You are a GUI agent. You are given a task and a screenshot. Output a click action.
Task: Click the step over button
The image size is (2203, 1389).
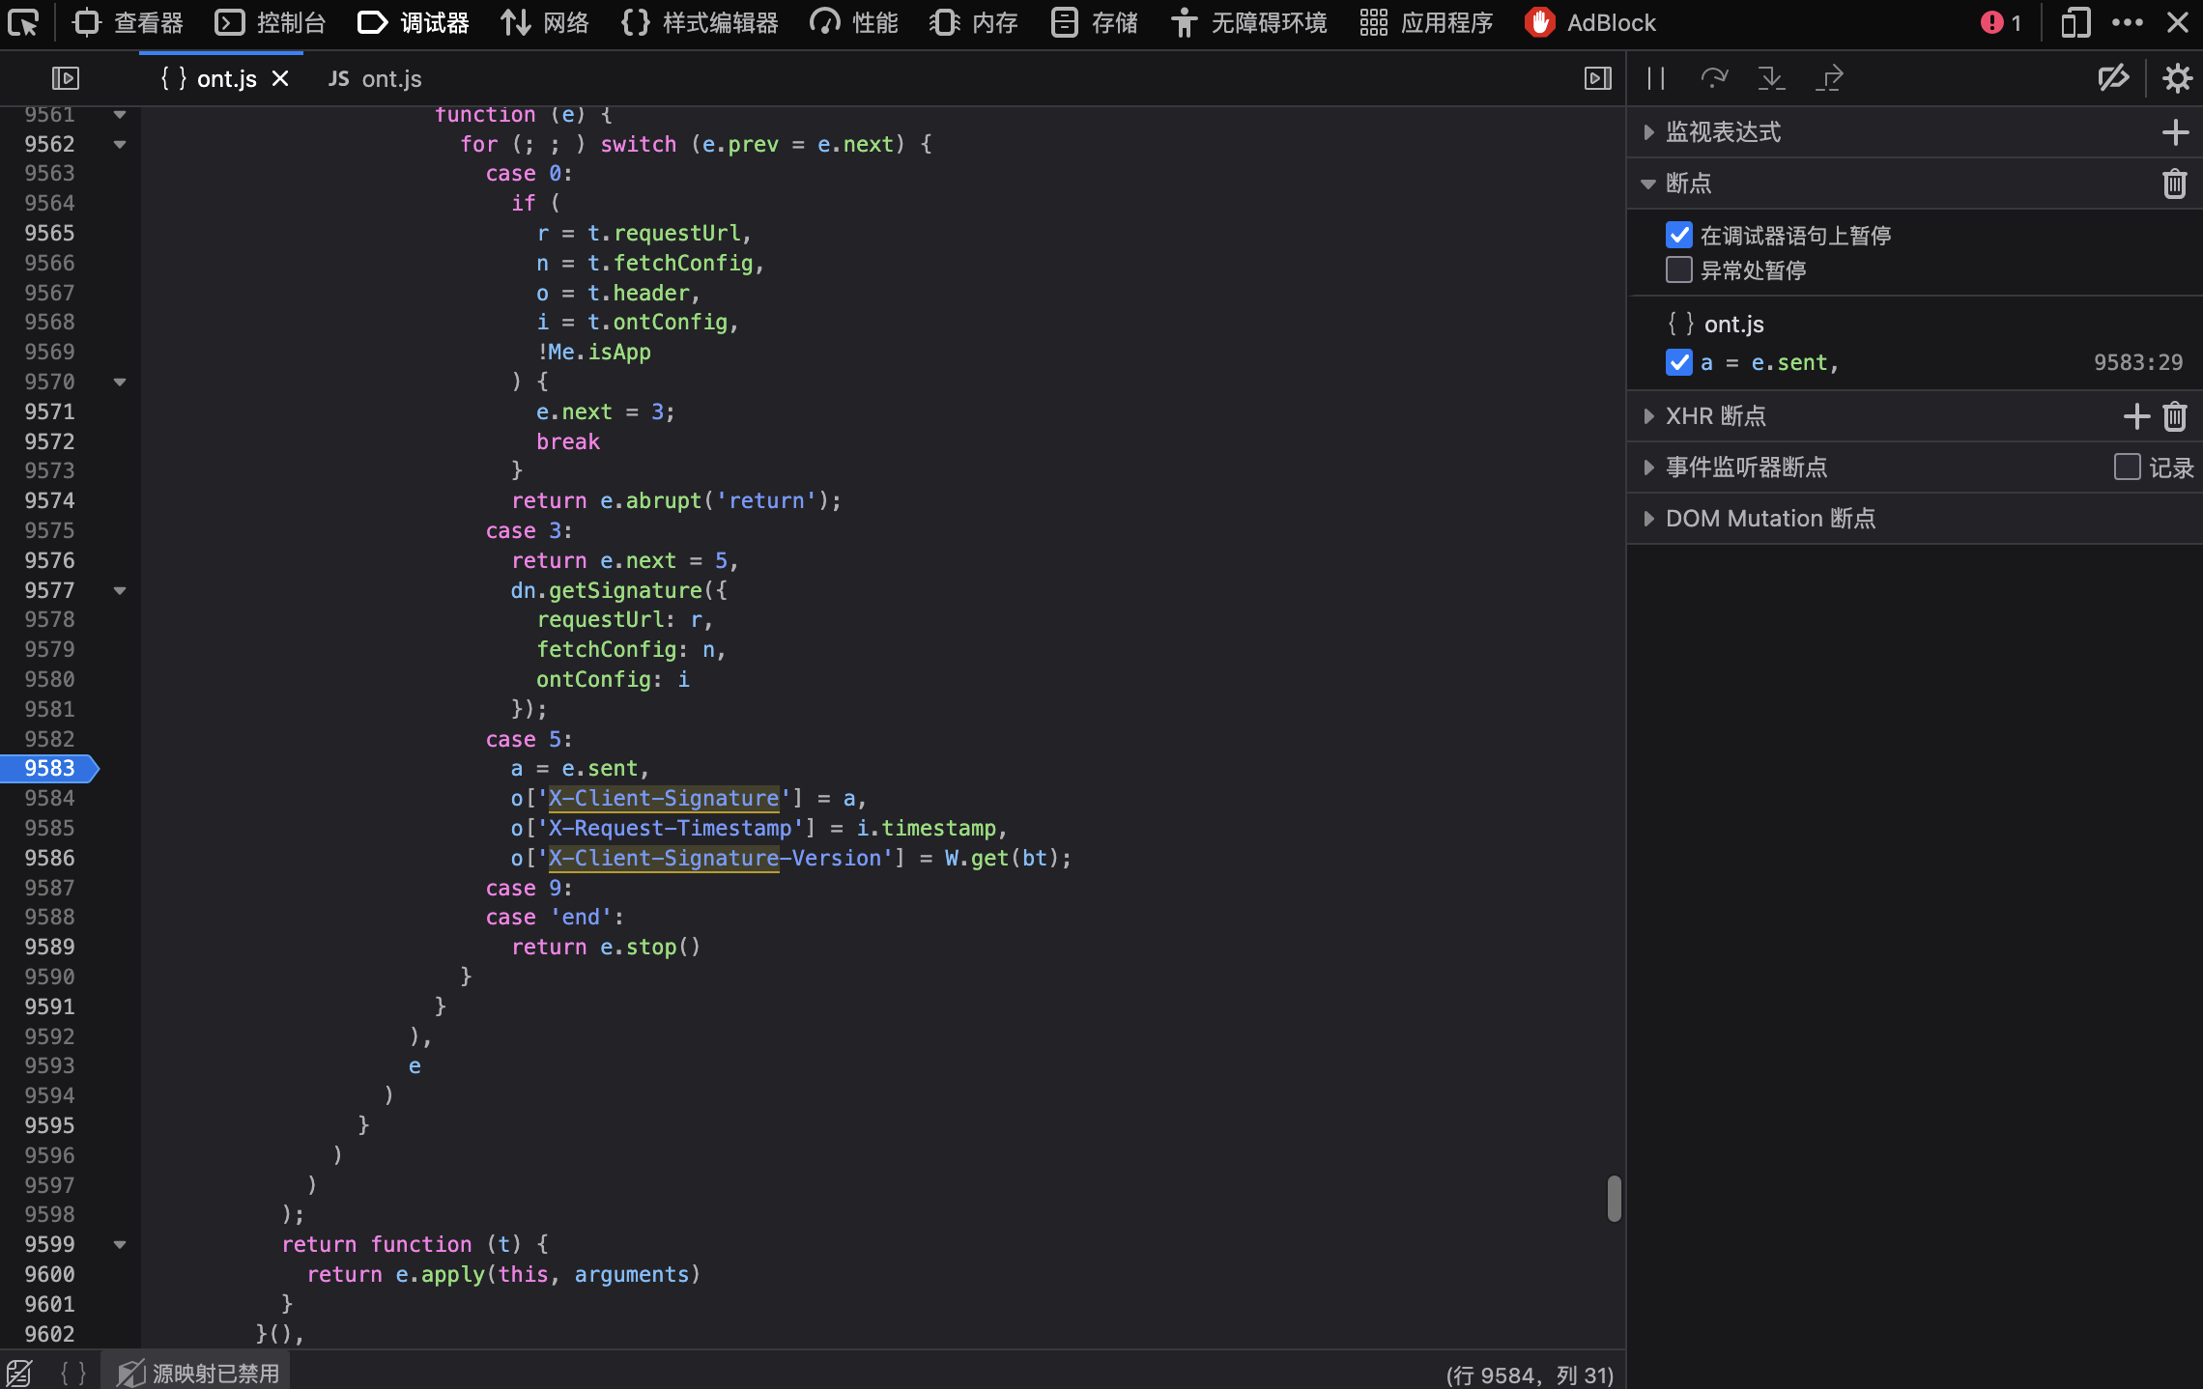[1714, 78]
